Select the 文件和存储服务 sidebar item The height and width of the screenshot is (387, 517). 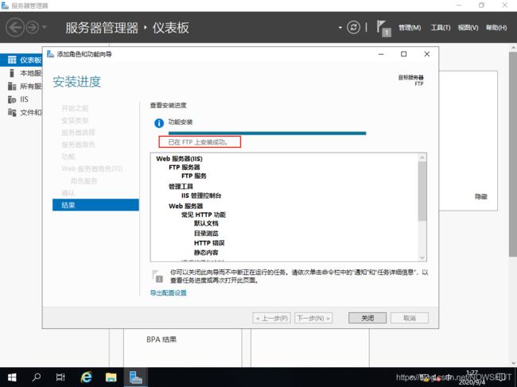[21, 112]
